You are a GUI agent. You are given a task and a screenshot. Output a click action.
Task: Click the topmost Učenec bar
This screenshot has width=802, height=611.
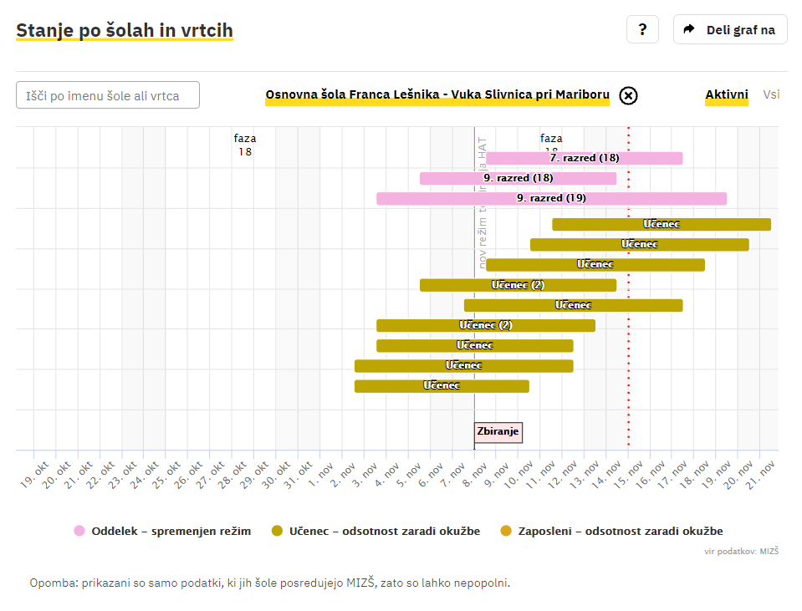661,224
